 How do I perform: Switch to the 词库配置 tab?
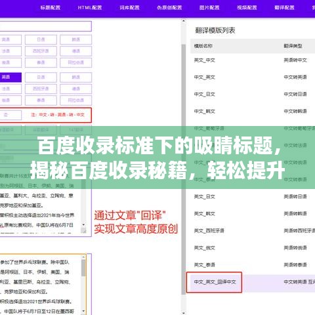[129, 8]
